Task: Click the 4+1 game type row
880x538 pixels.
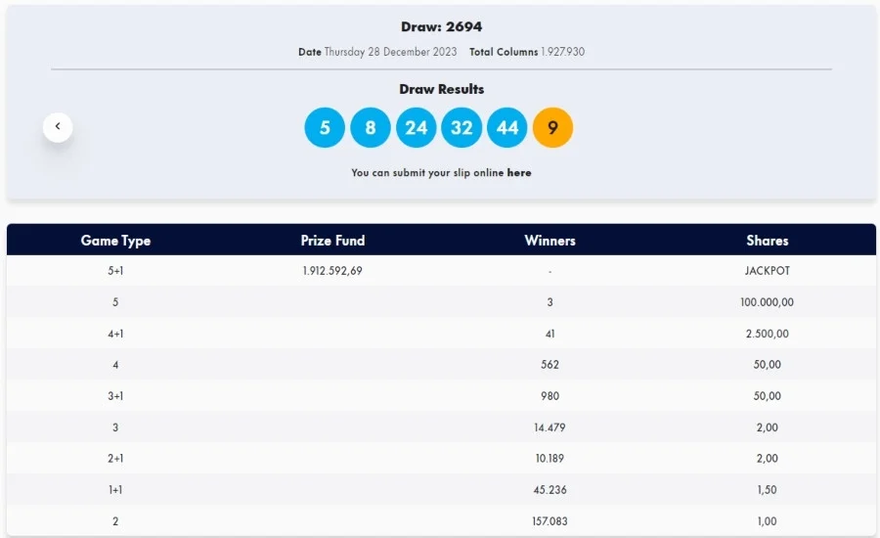Action: point(441,334)
